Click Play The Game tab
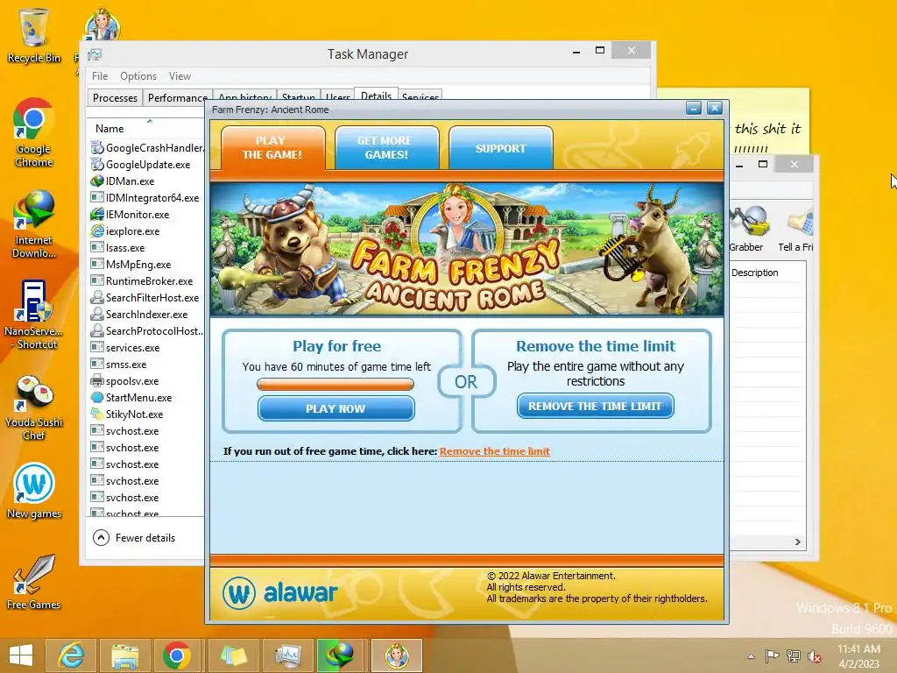The width and height of the screenshot is (897, 673). (x=273, y=147)
